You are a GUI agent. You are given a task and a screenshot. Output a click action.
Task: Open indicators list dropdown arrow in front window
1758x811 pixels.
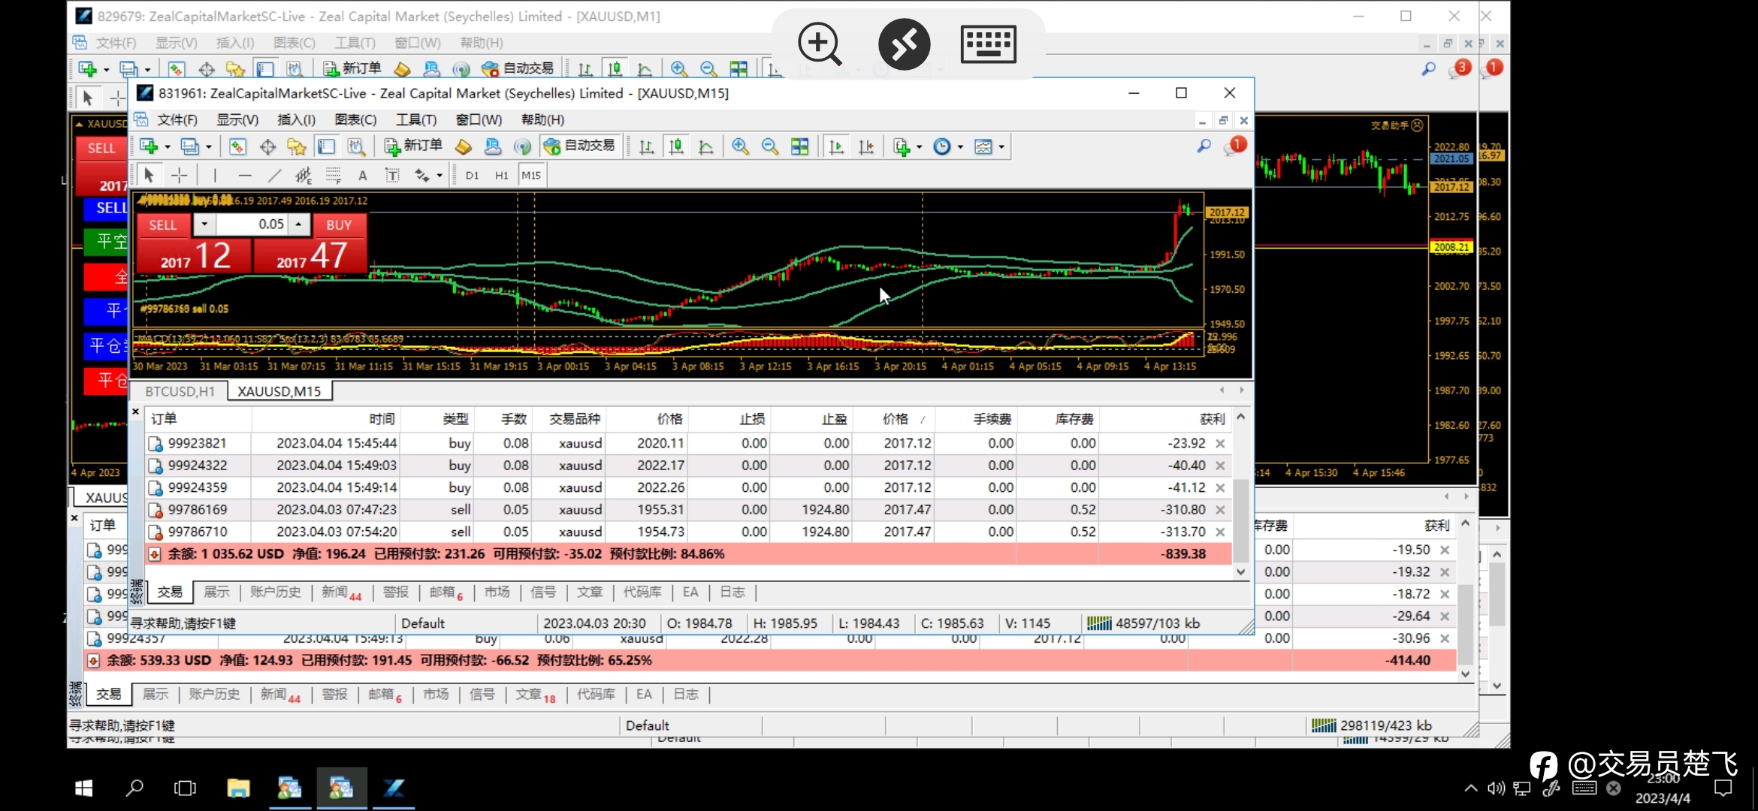coord(919,147)
